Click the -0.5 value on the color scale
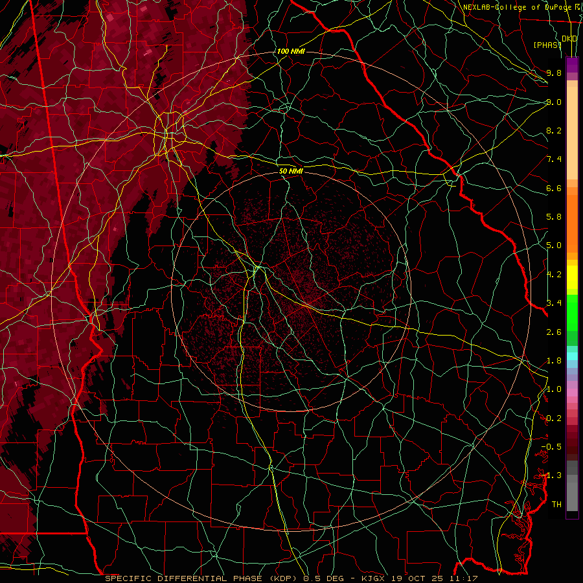583x583 pixels. tap(551, 447)
